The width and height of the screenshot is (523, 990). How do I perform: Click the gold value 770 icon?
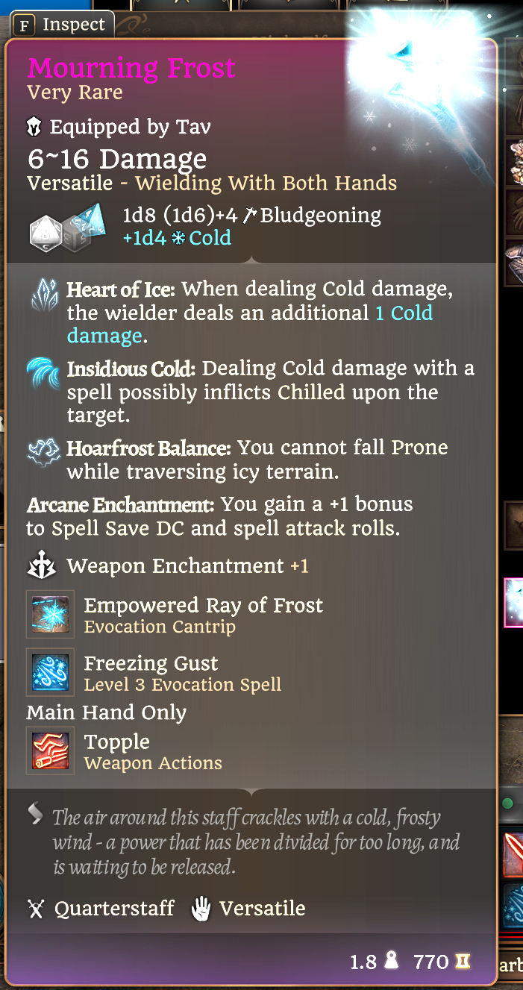[463, 962]
